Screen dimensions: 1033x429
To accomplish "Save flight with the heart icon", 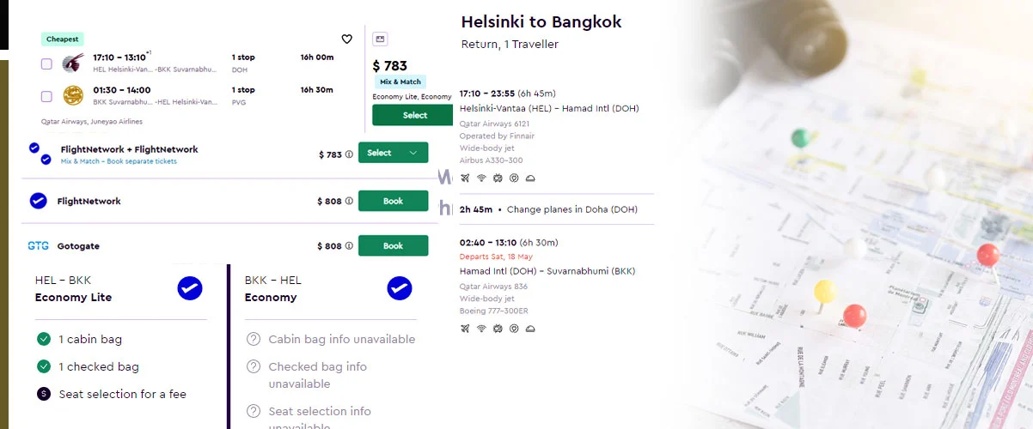I will pos(347,39).
